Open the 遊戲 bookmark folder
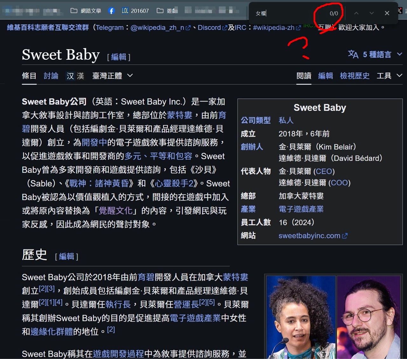 pos(167,11)
